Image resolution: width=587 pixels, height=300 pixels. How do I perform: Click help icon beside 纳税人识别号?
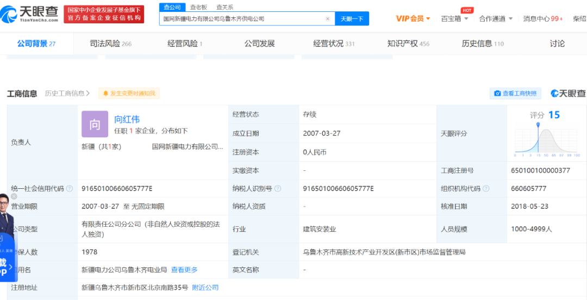[278, 189]
